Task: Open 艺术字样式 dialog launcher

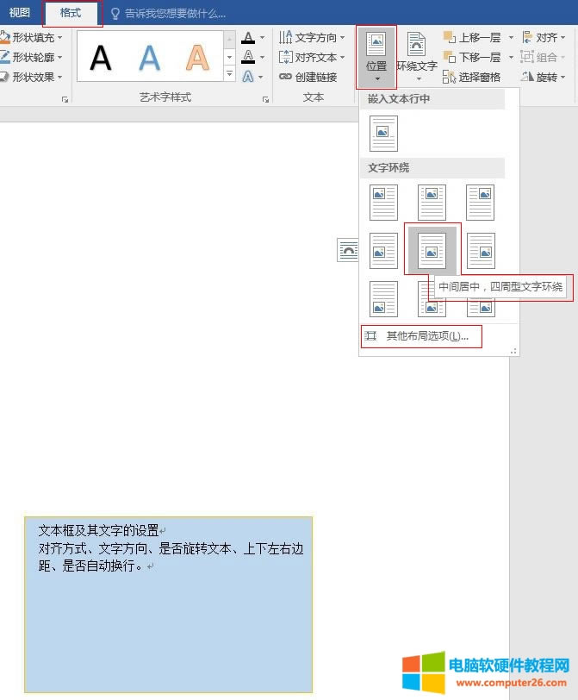Action: (x=266, y=99)
